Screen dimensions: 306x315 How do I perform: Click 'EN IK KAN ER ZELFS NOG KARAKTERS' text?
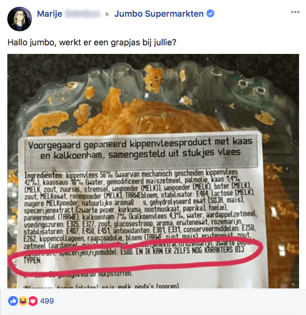(x=184, y=251)
